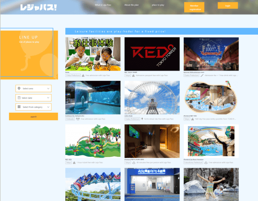The image size is (258, 201).
Task: Click the castle icon beside Chiba Prefecture tag
Action: click(x=83, y=75)
